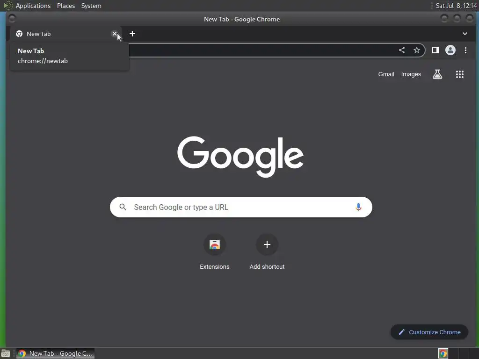The image size is (479, 359).
Task: Open Search Labs flask icon
Action: pos(437,74)
